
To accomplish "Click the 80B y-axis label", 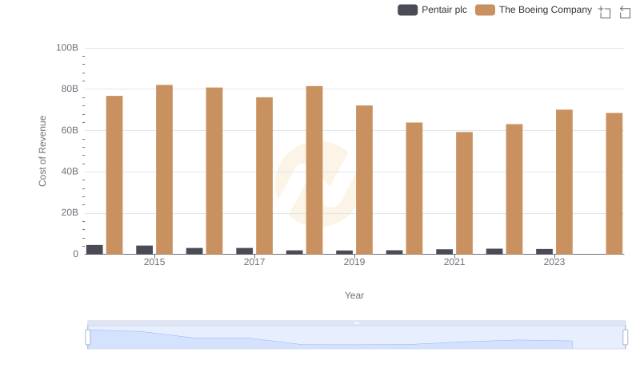I will 70,89.
